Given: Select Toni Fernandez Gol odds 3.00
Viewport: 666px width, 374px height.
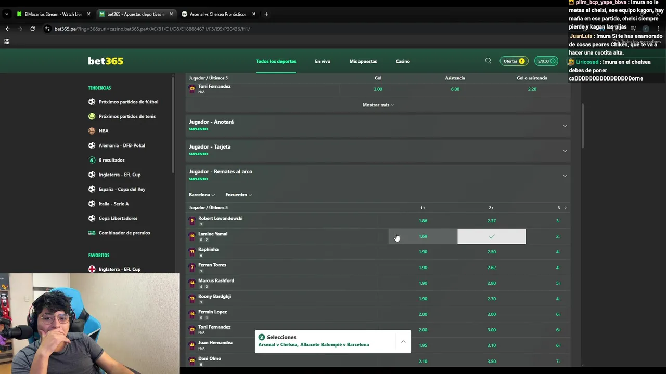Looking at the screenshot, I should coord(378,89).
